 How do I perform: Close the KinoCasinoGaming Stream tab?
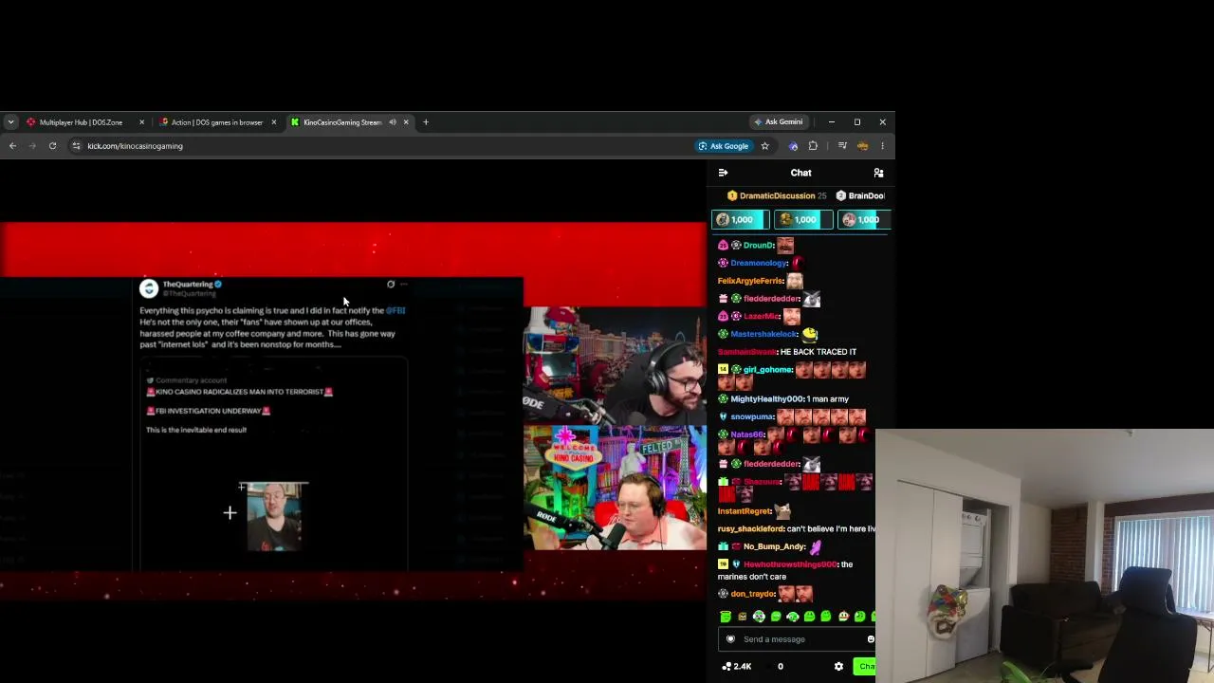(x=406, y=122)
